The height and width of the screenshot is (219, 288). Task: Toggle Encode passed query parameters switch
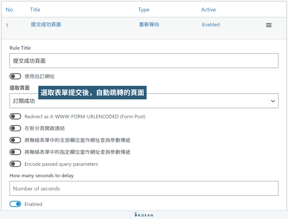click(x=15, y=164)
